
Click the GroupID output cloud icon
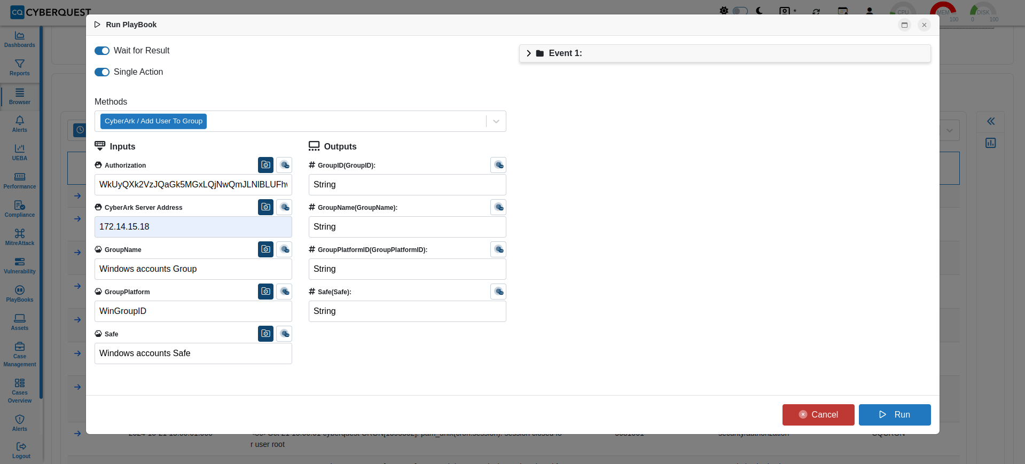498,165
